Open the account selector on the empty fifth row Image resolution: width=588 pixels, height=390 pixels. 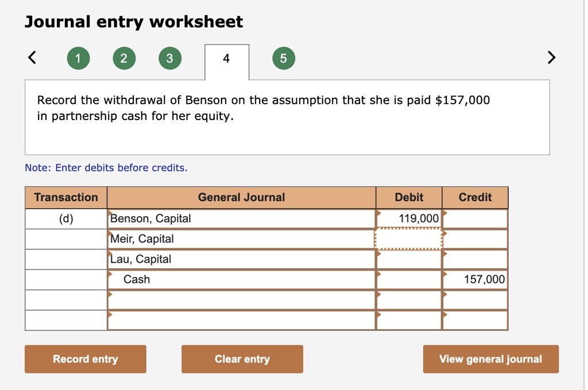pos(110,296)
